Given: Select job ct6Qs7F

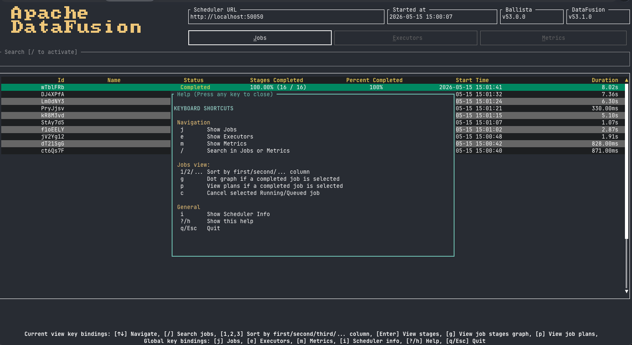Looking at the screenshot, I should coord(53,151).
